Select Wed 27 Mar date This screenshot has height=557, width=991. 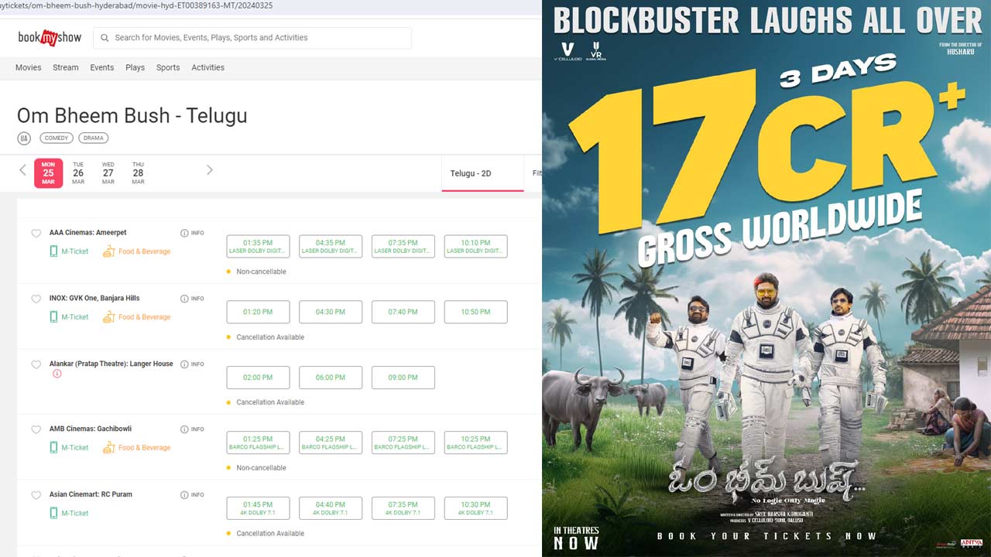(108, 173)
